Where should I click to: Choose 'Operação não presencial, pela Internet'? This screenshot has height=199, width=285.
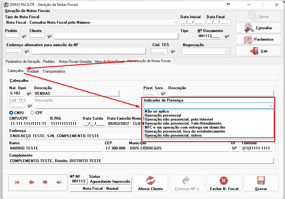click(209, 119)
